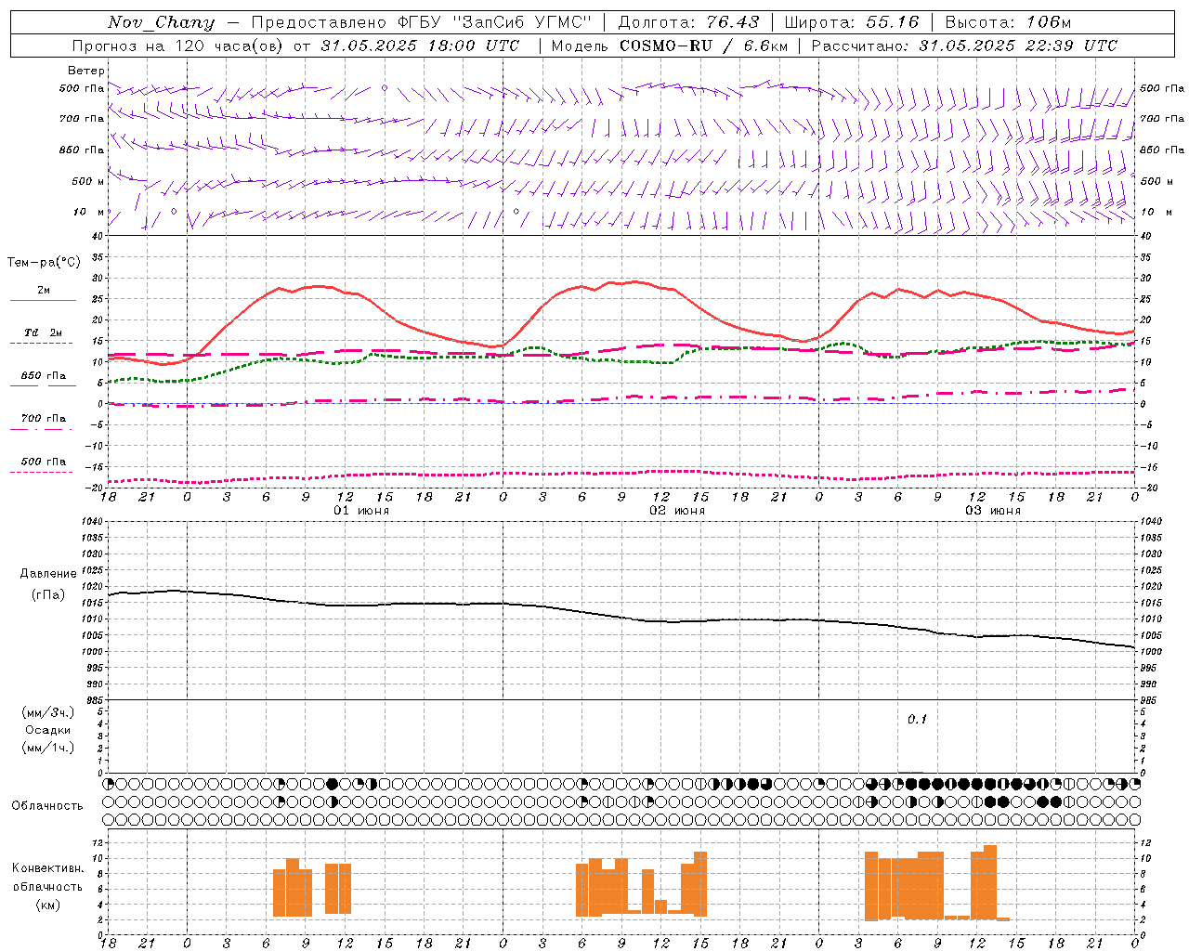Click the "Td 2м" dew point legend entry
The height and width of the screenshot is (951, 1189).
coord(43,332)
